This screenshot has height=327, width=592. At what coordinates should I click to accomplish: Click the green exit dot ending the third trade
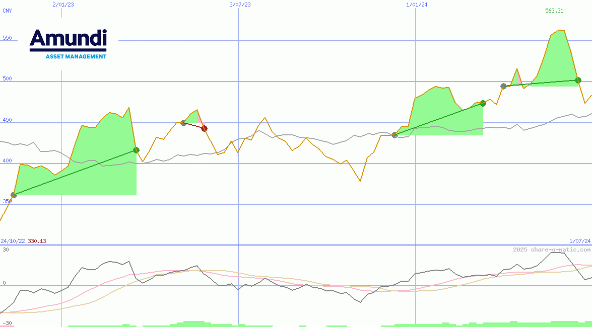pos(483,104)
